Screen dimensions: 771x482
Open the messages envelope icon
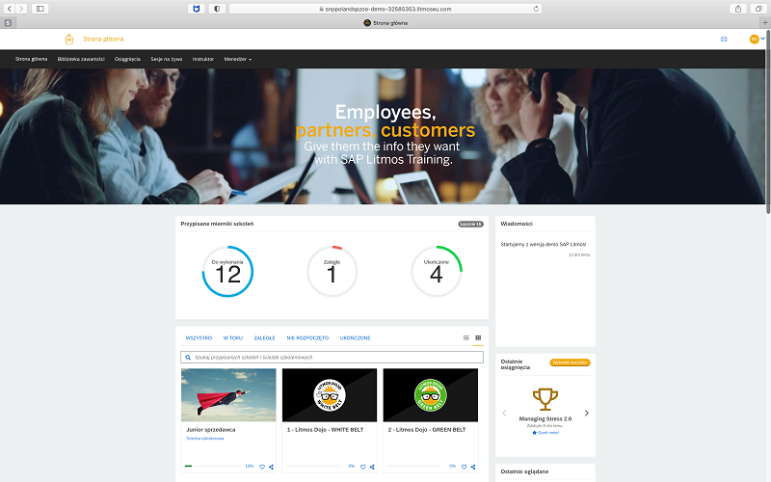click(x=724, y=40)
